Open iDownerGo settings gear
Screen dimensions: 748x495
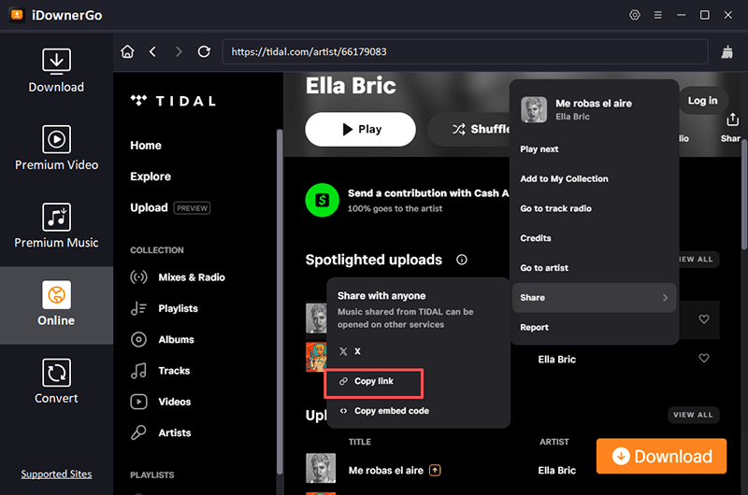click(635, 15)
